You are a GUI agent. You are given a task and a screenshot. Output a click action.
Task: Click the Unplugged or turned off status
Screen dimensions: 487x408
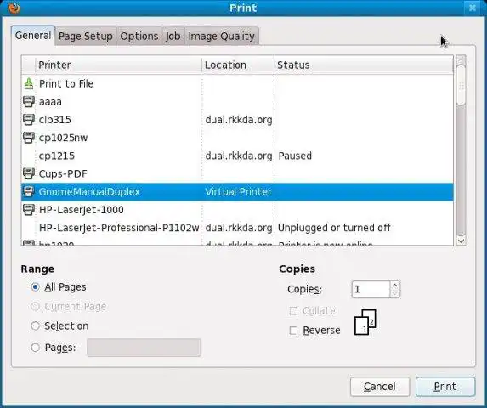point(334,228)
